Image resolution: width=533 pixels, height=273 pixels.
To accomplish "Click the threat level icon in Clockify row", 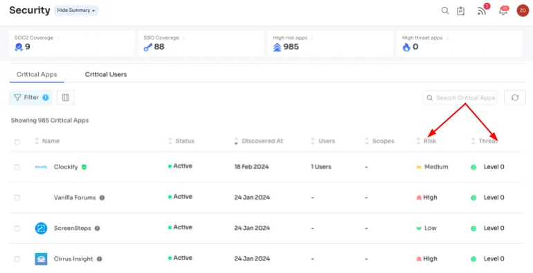I will click(x=473, y=167).
